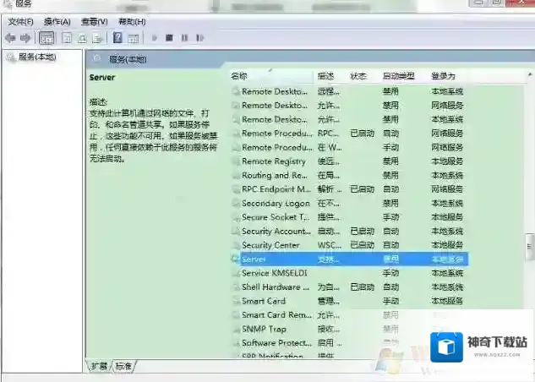535x382 pixels.
Task: Toggle the console tree pane toolbar icon
Action: [x=46, y=38]
